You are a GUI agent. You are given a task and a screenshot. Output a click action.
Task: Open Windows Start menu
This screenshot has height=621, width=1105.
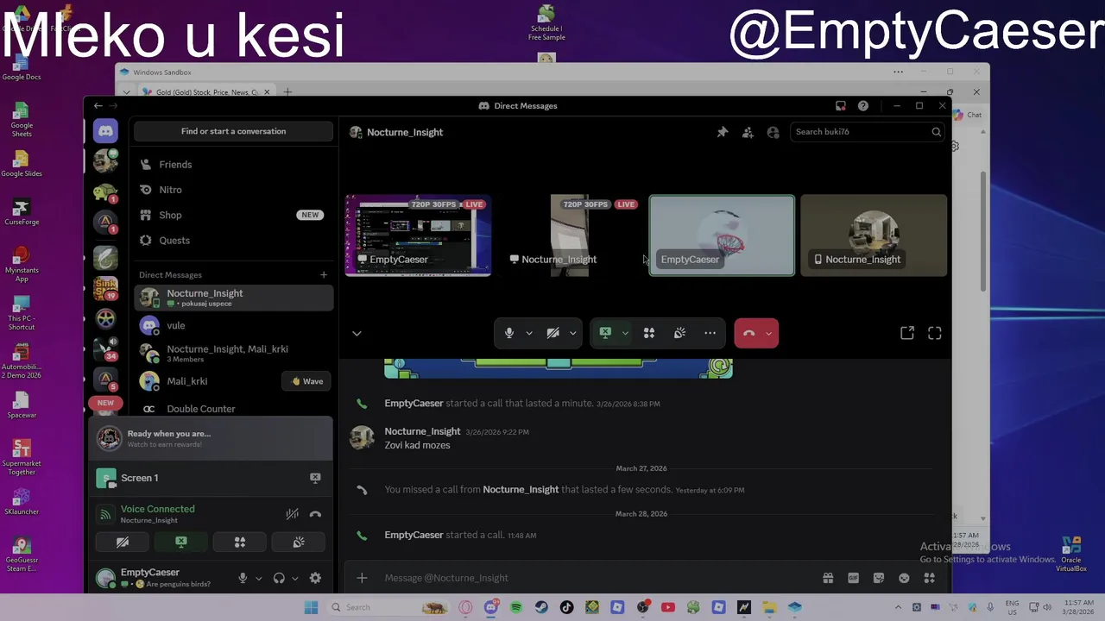click(311, 607)
